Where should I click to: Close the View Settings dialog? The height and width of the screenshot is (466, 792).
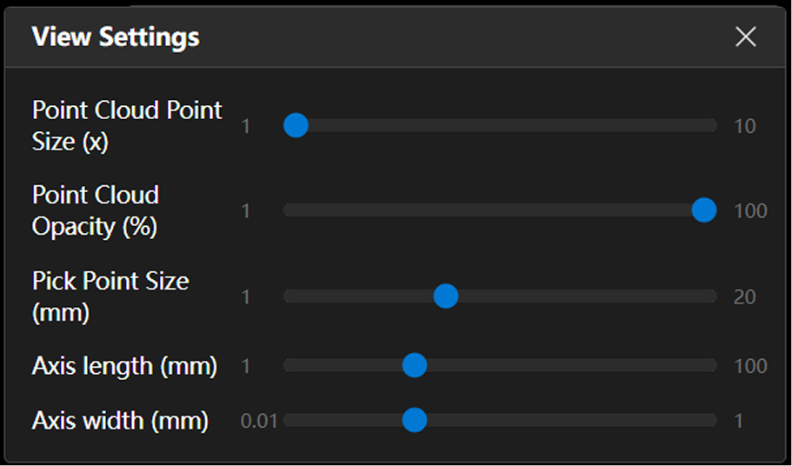tap(745, 37)
